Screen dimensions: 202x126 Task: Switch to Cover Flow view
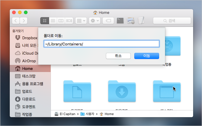(x=69, y=21)
